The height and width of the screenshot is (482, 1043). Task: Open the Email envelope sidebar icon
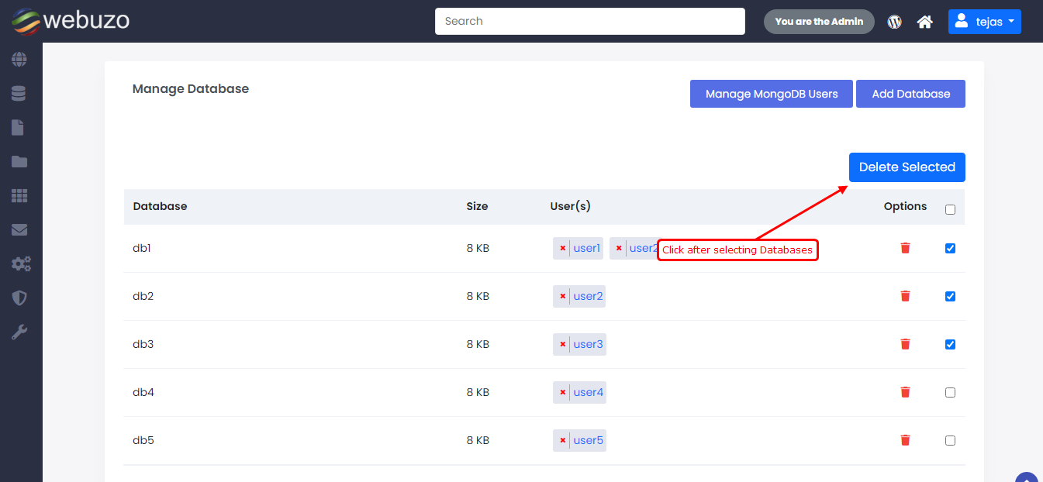(19, 229)
